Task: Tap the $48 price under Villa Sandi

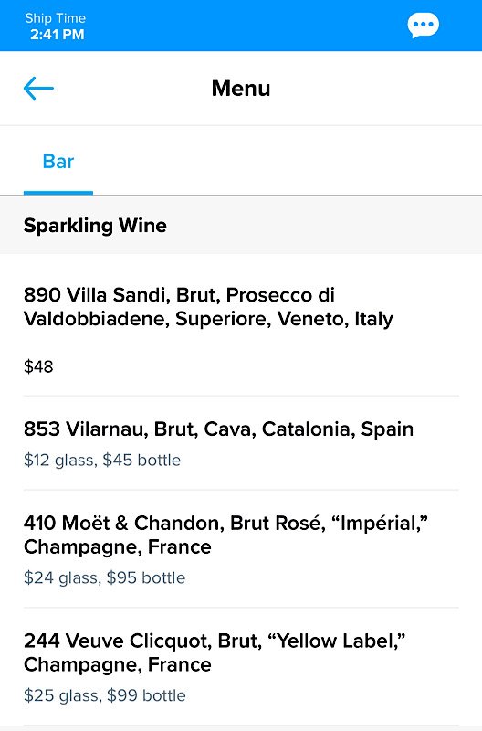Action: 38,366
